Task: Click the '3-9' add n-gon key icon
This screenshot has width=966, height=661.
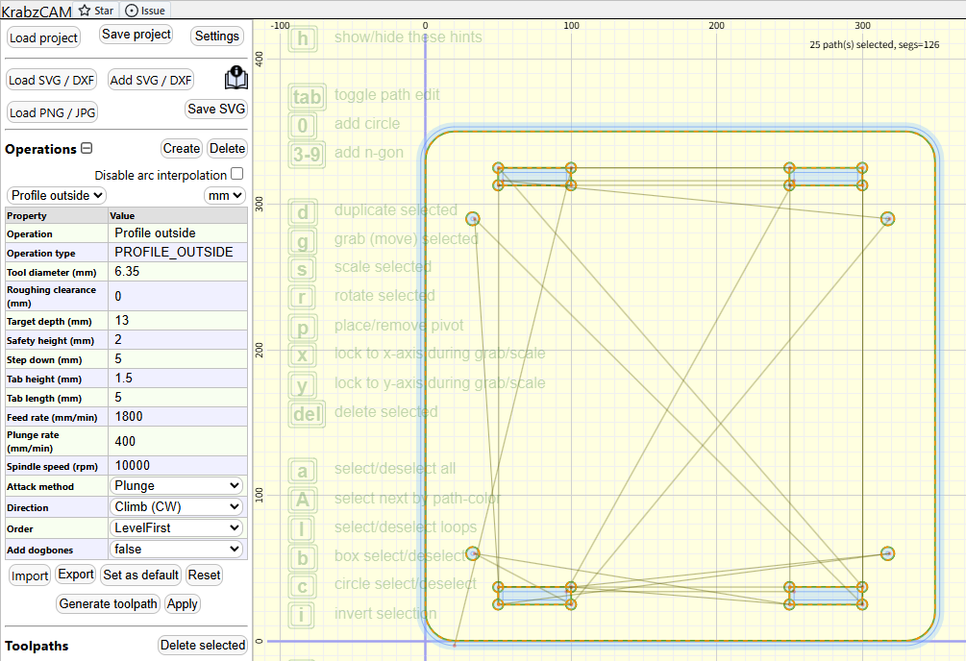Action: pyautogui.click(x=307, y=154)
